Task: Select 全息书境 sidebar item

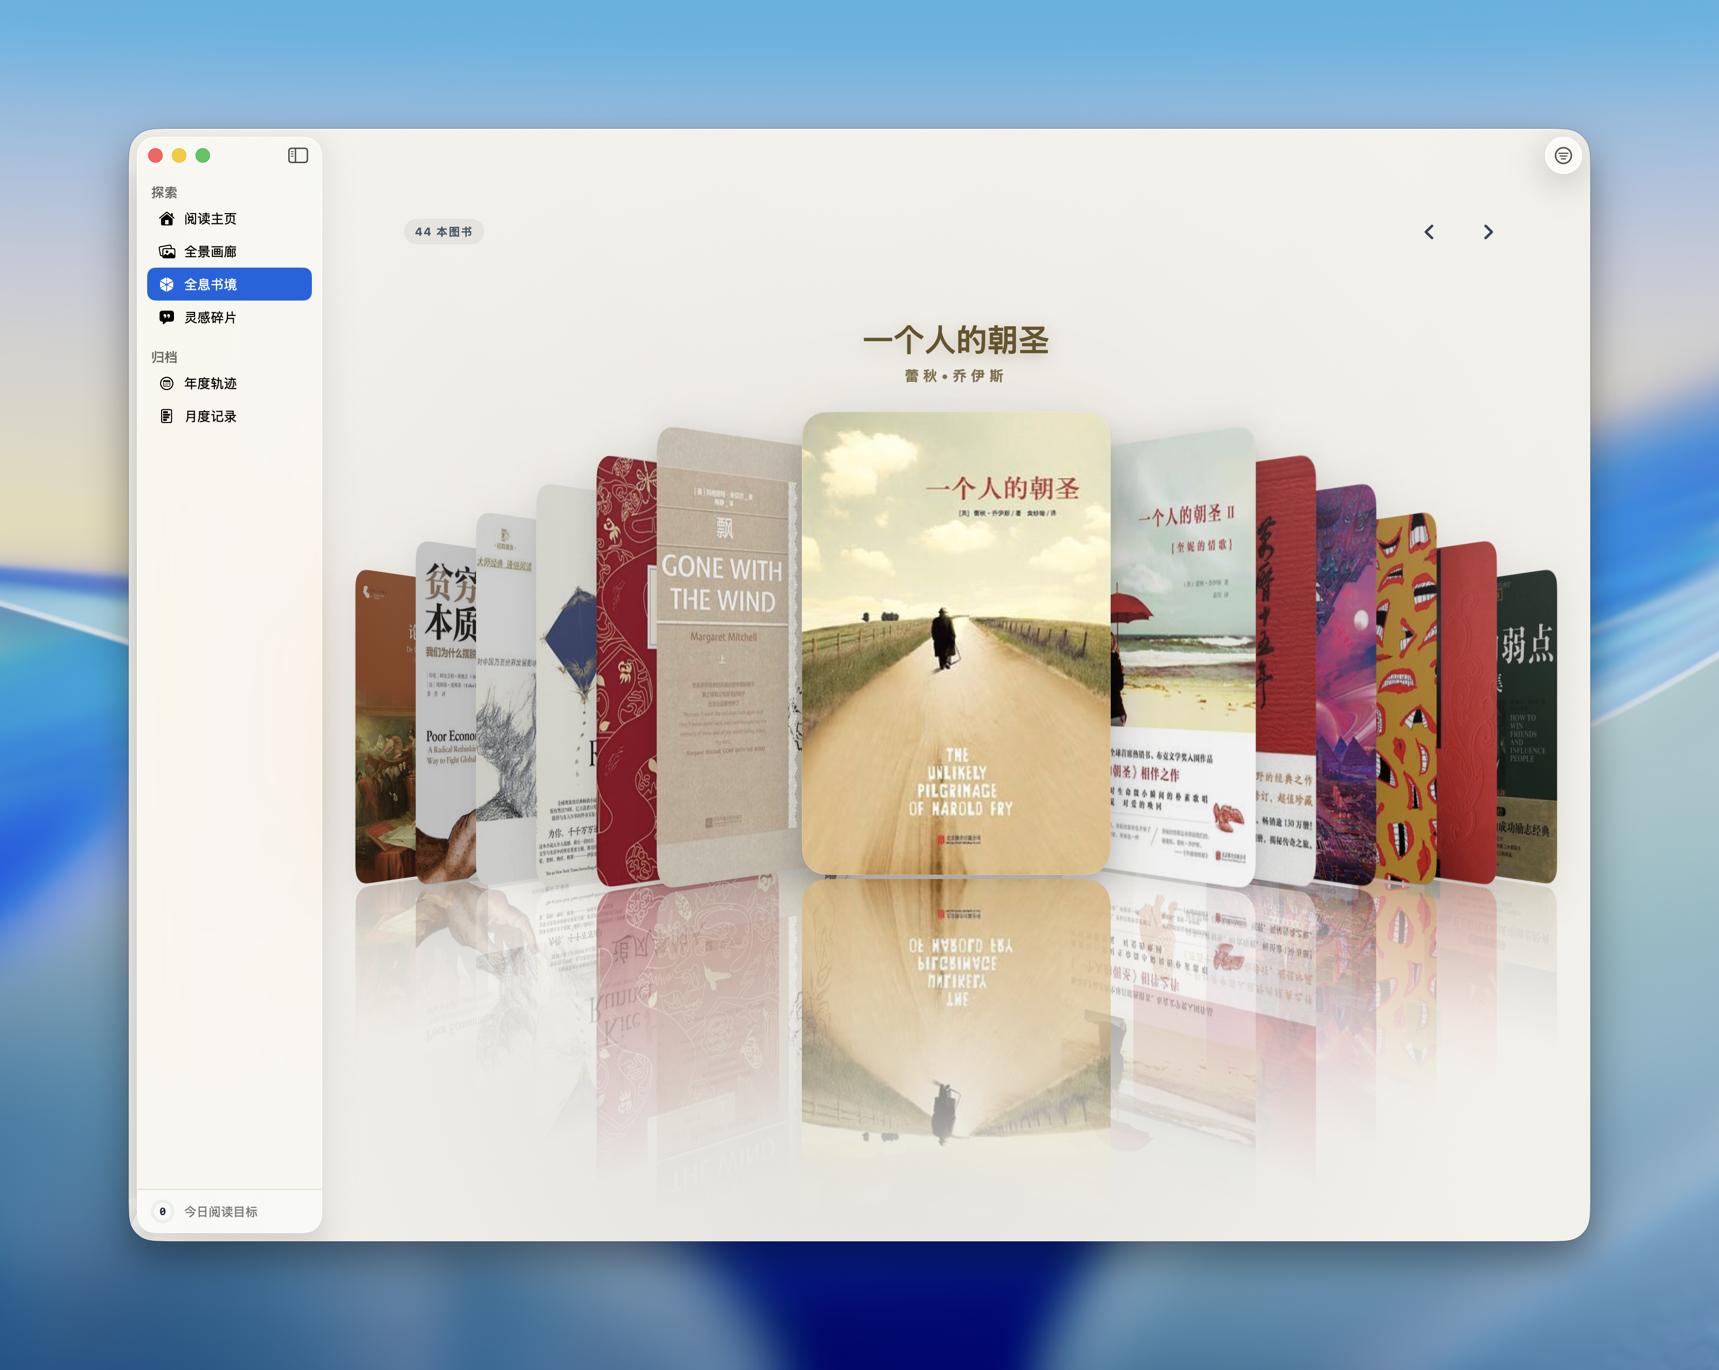Action: click(x=230, y=285)
